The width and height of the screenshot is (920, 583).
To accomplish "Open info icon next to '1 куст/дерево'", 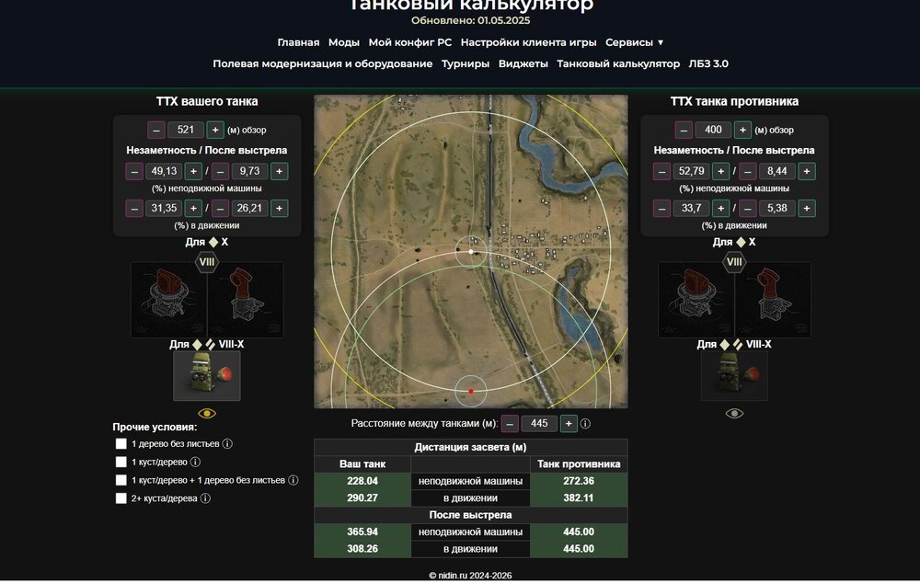I will 195,463.
